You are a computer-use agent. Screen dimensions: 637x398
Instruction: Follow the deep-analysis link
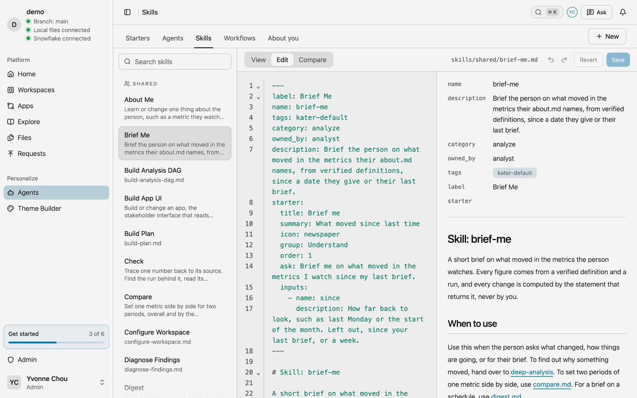(x=532, y=372)
